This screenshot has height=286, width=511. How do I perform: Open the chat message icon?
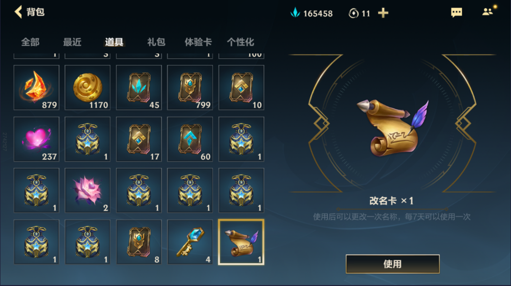456,13
